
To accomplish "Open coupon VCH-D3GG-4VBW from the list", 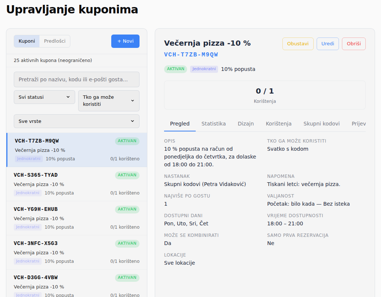I will [77, 283].
